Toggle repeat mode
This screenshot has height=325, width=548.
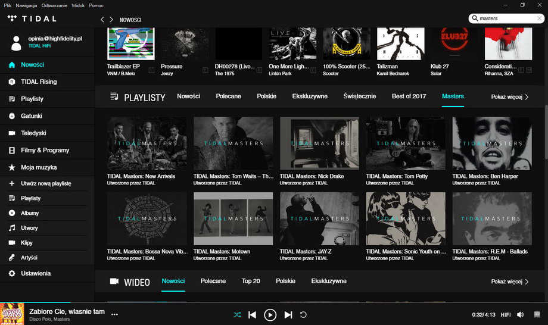[x=303, y=314]
